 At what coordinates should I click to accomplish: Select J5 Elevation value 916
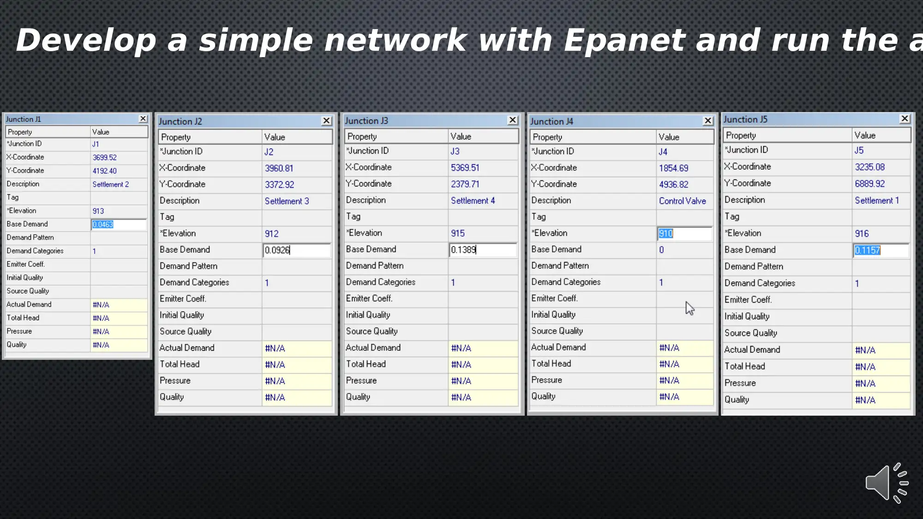tap(862, 234)
